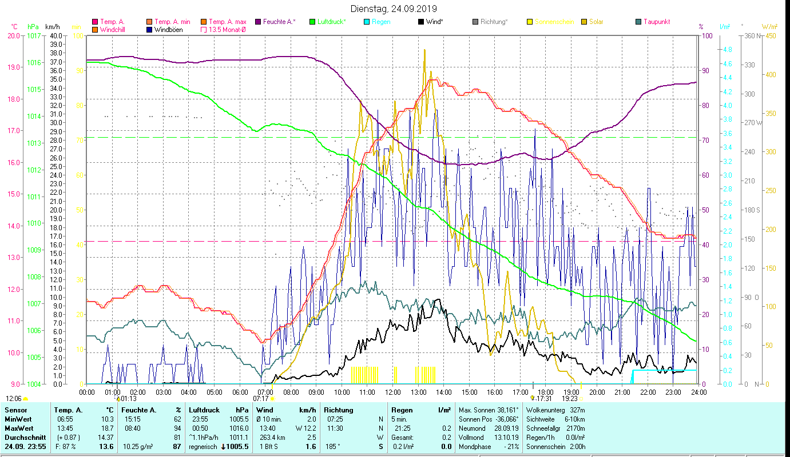
Task: Click the Sonnen Pos -36,066° entry
Action: [x=490, y=419]
